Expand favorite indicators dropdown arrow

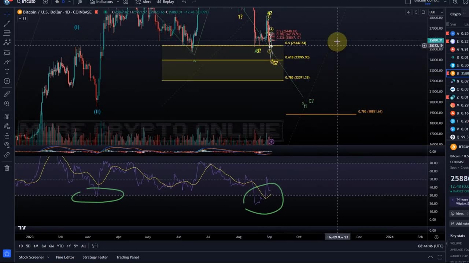[117, 2]
